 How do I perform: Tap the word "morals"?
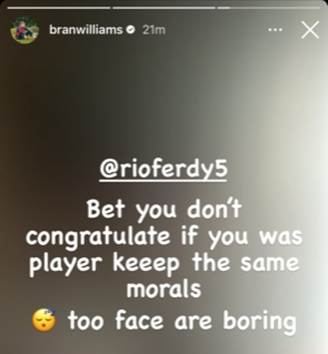tap(163, 289)
